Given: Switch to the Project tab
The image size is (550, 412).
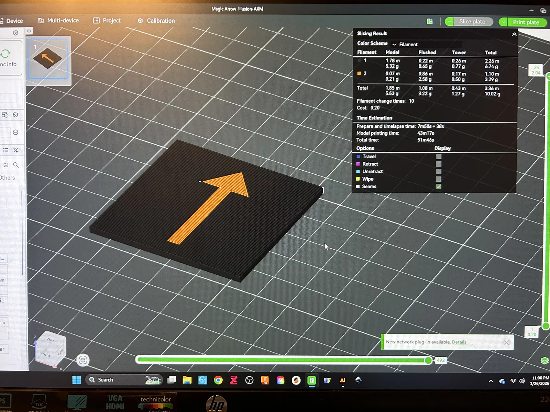Looking at the screenshot, I should [x=107, y=21].
